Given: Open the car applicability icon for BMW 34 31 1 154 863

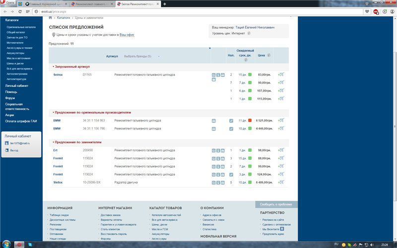Looking at the screenshot, I should pos(214,121).
